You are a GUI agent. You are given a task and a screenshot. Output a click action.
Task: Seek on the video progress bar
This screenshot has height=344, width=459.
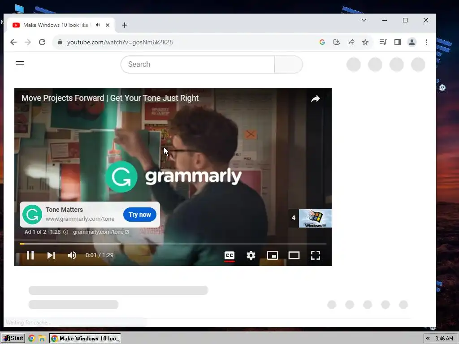[173, 244]
